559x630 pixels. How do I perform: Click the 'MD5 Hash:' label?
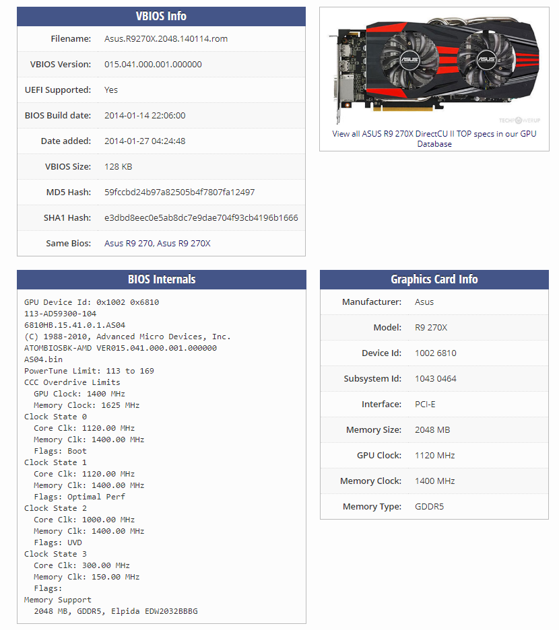69,193
